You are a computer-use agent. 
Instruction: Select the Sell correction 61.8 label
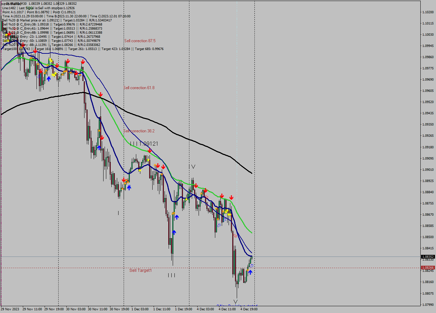[x=139, y=87]
